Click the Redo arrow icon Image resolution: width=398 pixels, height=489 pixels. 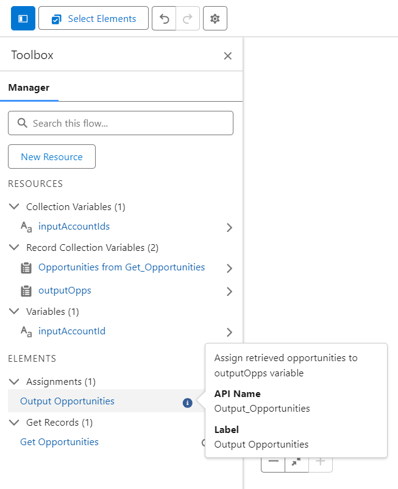point(188,18)
